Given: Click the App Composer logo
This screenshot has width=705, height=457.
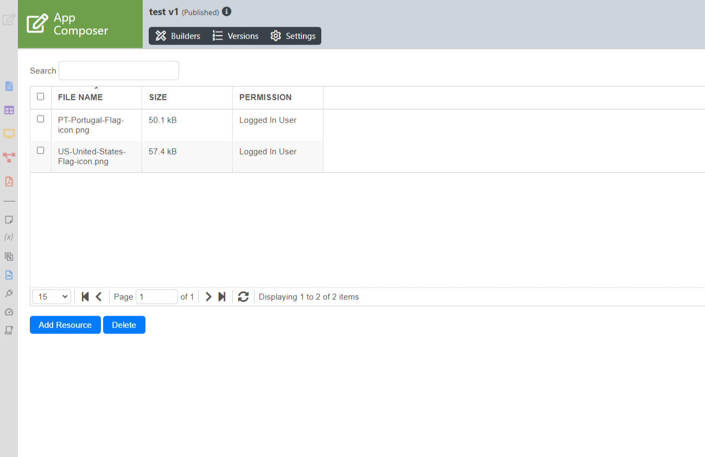Looking at the screenshot, I should (80, 24).
